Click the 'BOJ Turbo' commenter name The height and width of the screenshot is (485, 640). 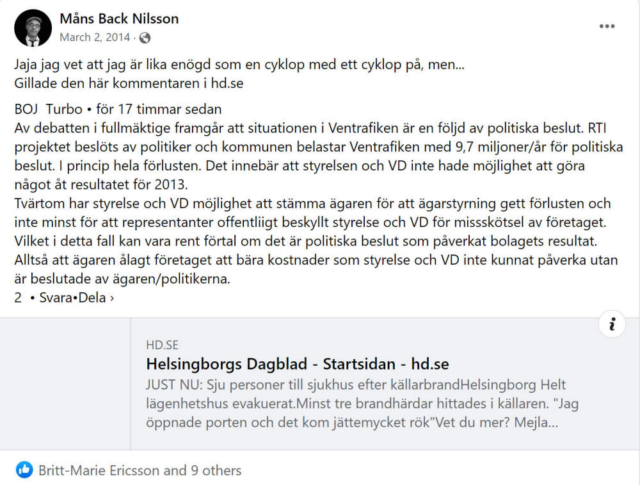(x=48, y=109)
